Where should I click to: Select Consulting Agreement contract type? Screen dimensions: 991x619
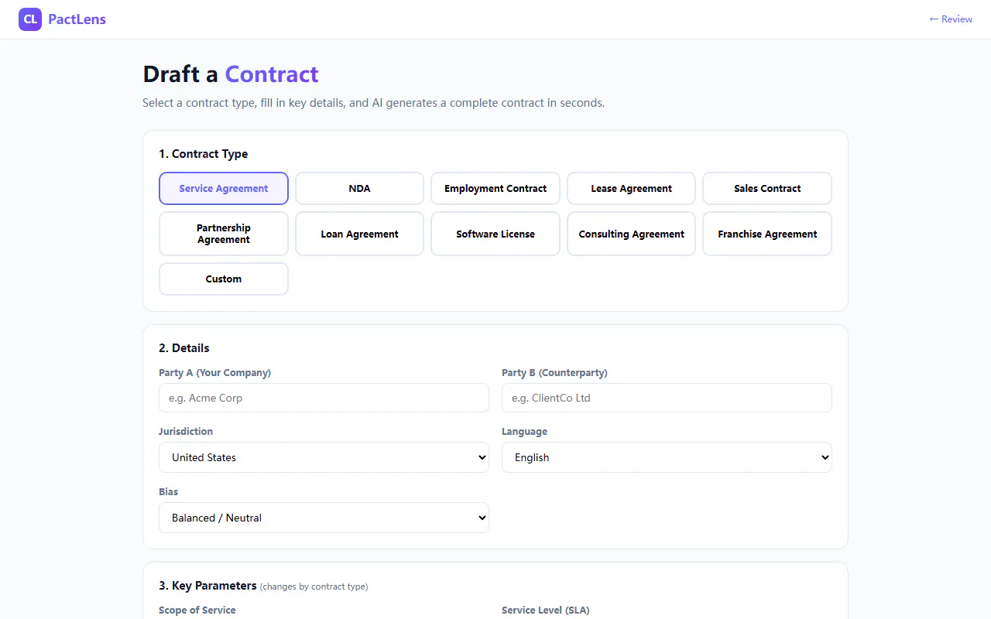631,234
